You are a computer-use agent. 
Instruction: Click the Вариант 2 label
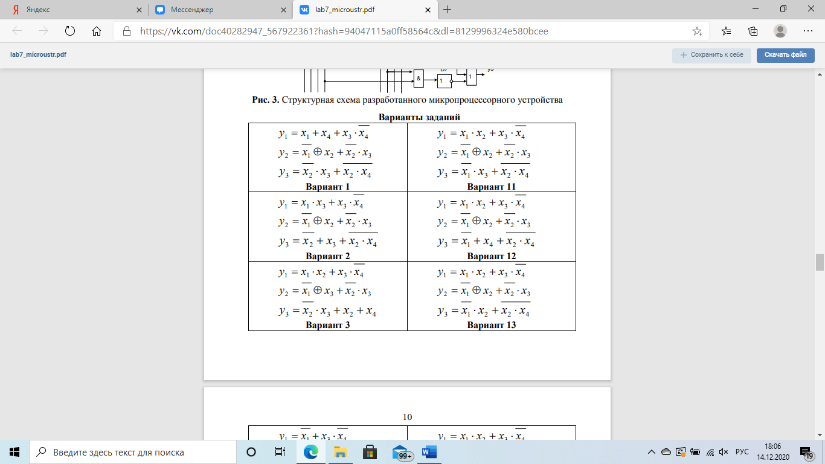[328, 256]
